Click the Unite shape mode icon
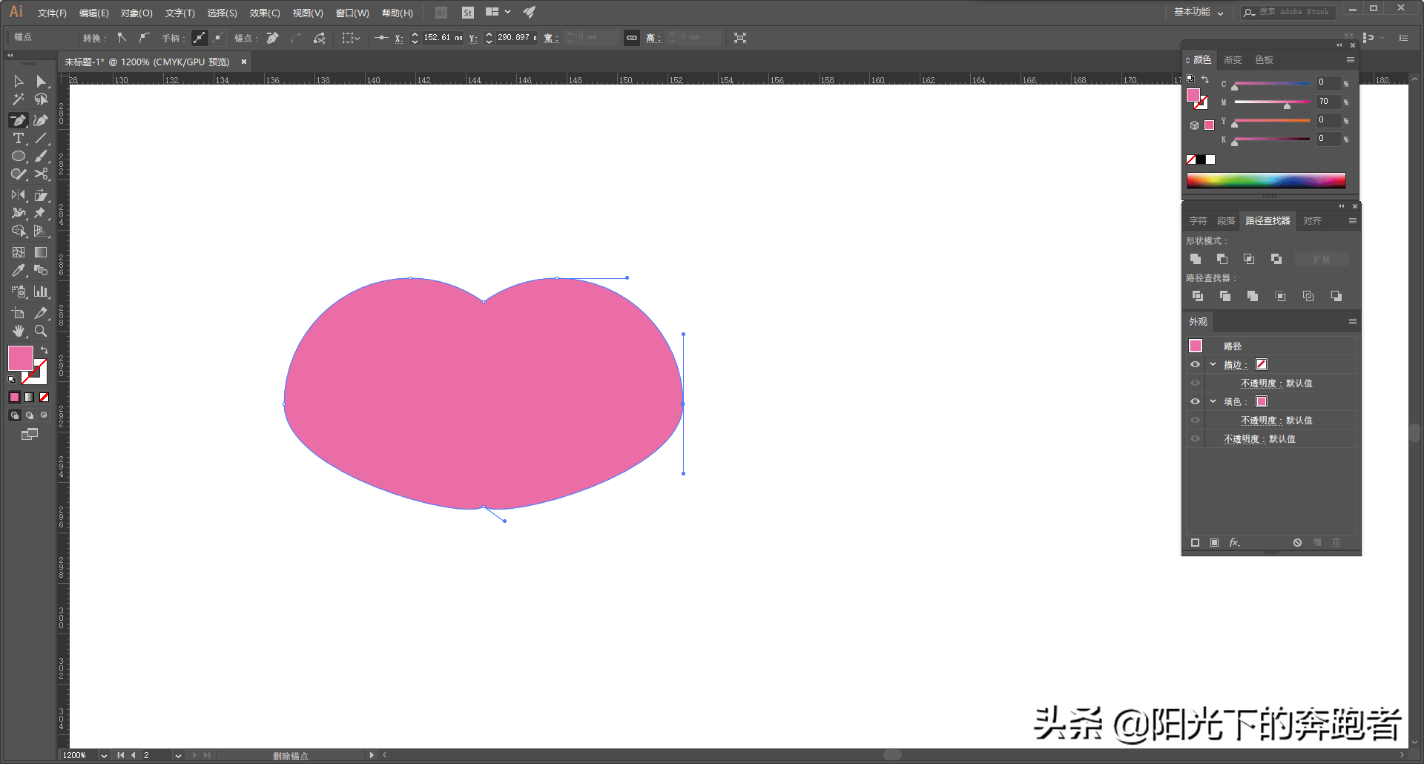The width and height of the screenshot is (1424, 764). (x=1196, y=259)
